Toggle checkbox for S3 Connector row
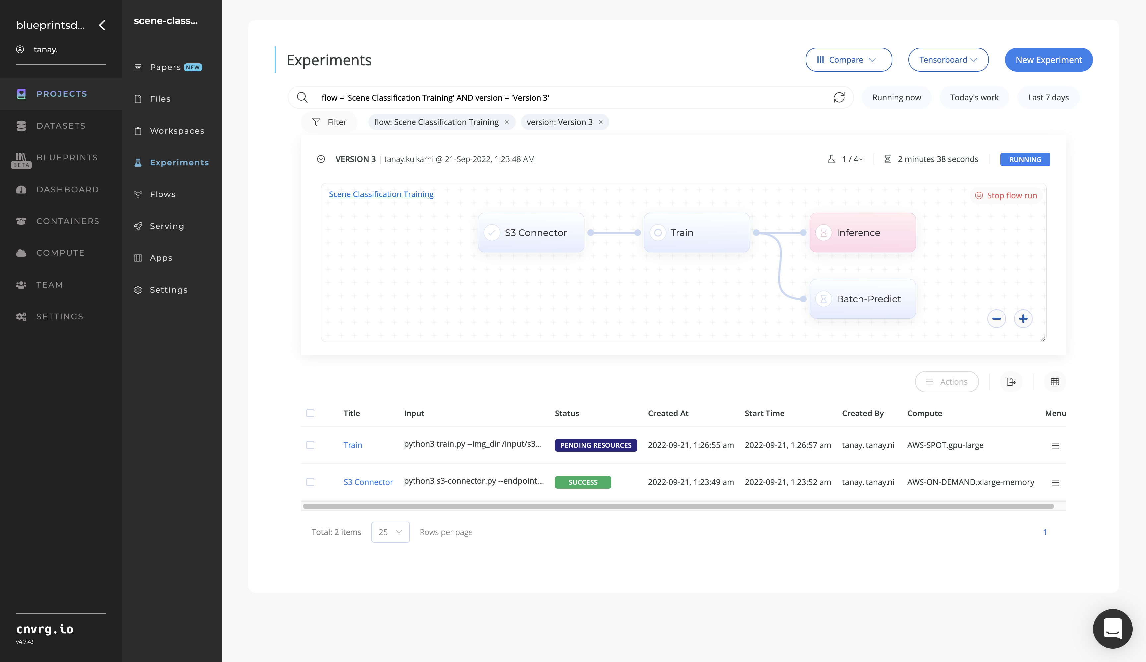Viewport: 1146px width, 662px height. pos(310,481)
